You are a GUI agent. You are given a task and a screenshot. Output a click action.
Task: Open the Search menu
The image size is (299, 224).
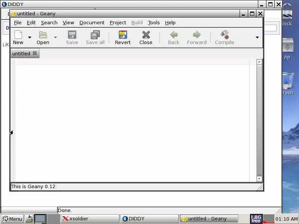[49, 23]
